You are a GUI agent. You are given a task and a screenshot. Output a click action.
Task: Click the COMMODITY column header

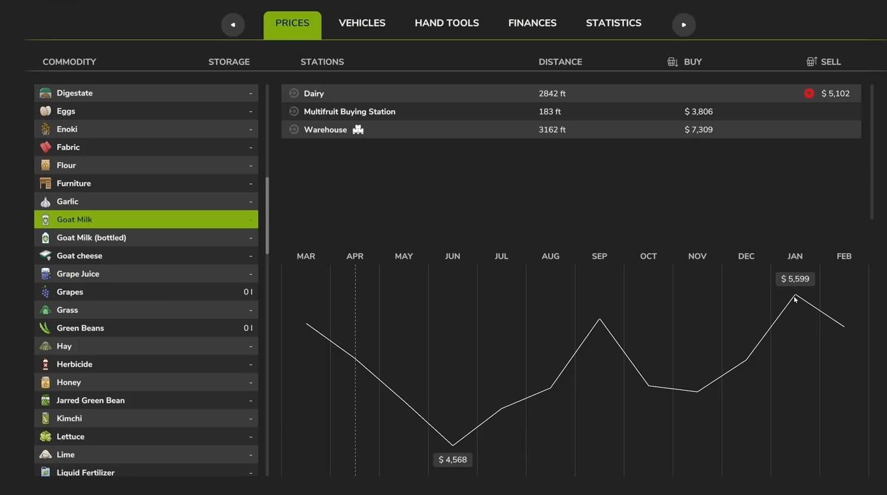click(x=70, y=62)
